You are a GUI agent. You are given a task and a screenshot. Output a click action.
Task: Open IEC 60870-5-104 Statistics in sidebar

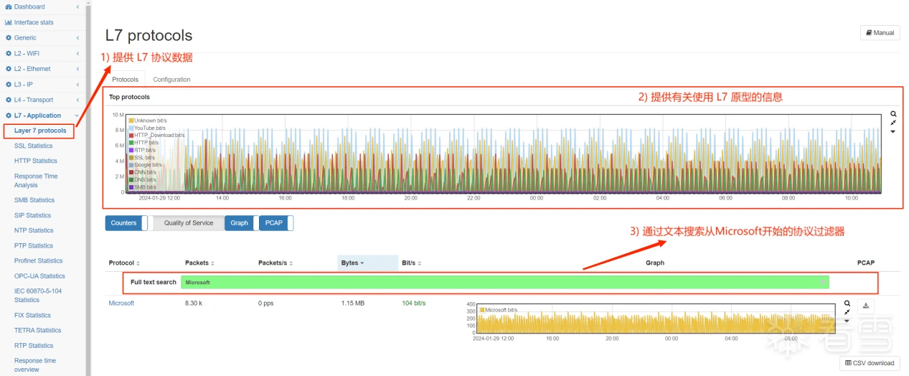click(x=38, y=296)
